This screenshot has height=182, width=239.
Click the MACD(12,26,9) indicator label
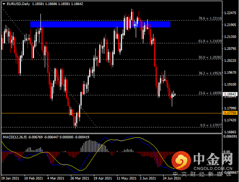click(x=15, y=137)
